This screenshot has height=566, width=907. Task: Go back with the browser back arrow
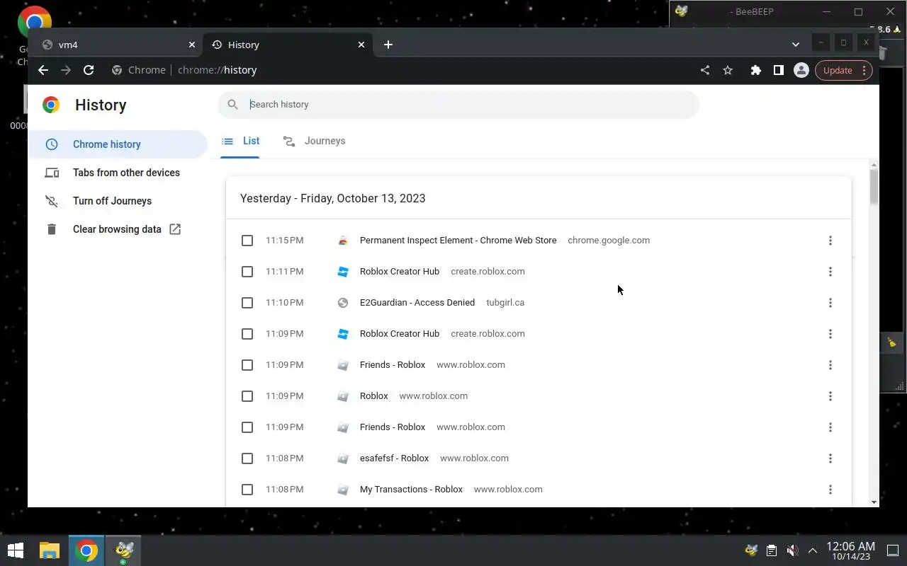pos(43,70)
